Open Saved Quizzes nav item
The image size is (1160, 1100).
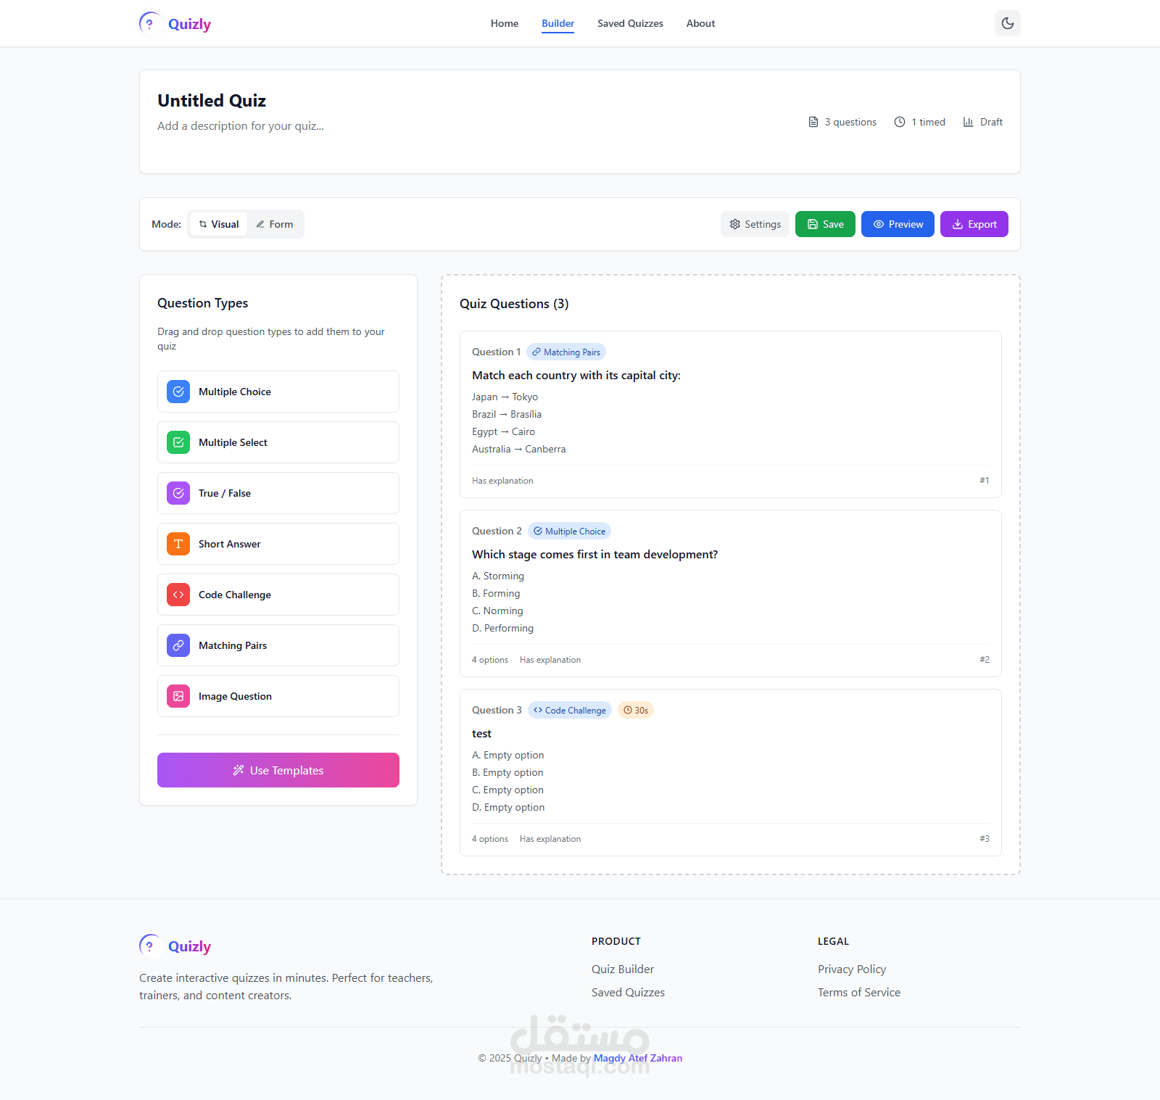click(x=630, y=23)
